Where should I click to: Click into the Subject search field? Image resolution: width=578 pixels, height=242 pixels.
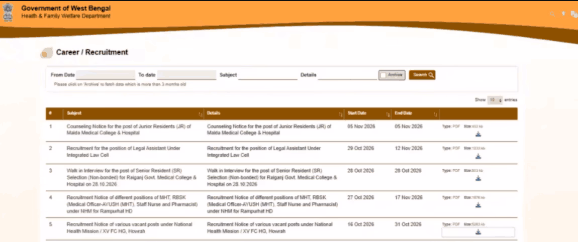267,75
